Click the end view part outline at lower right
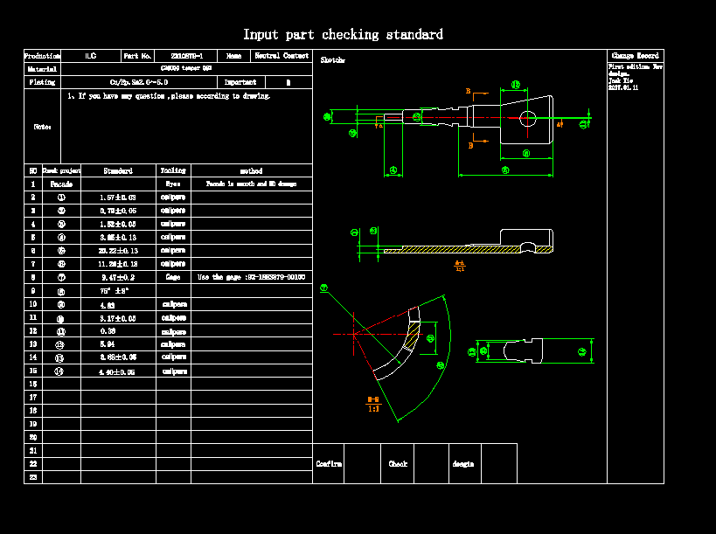 (x=532, y=351)
